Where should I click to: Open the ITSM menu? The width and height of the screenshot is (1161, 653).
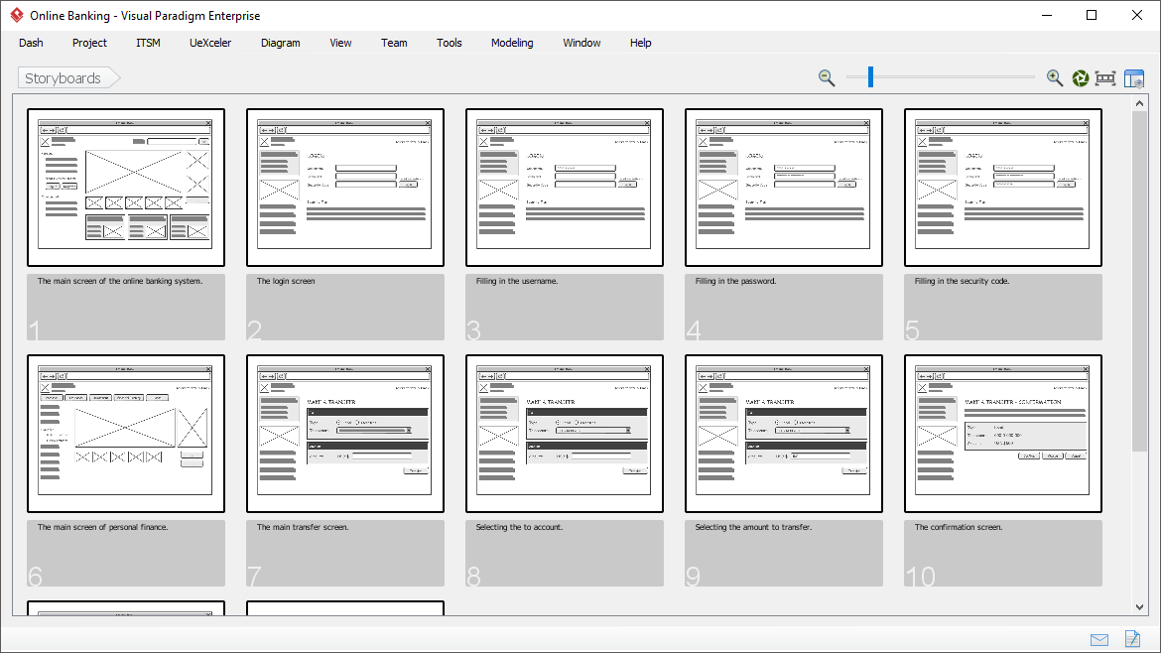tap(148, 43)
